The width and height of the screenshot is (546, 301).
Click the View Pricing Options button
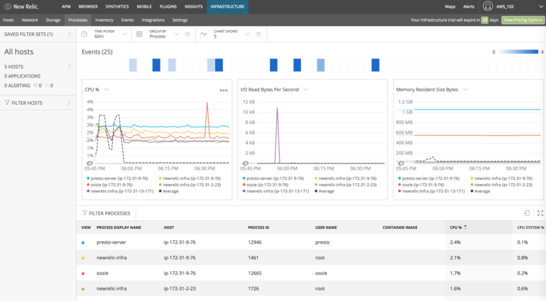pos(523,20)
